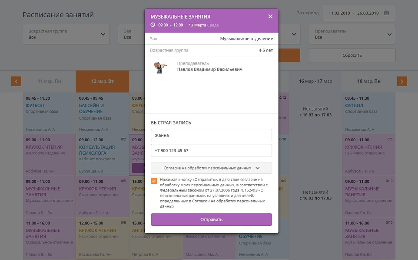This screenshot has height=260, width=418.
Task: Toggle the personal data consent checkbox
Action: pyautogui.click(x=154, y=181)
